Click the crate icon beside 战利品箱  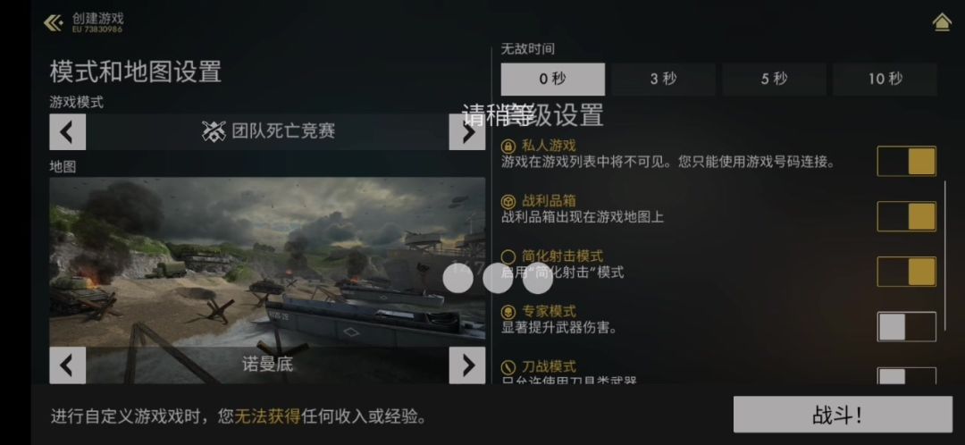[x=508, y=201]
